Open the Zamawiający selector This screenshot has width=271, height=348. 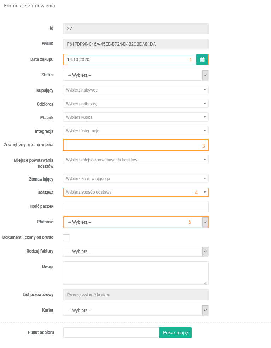click(135, 178)
